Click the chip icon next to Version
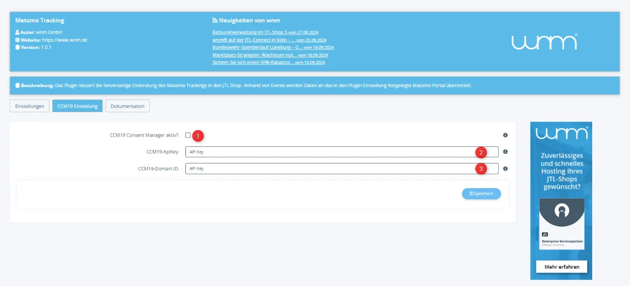 click(17, 47)
